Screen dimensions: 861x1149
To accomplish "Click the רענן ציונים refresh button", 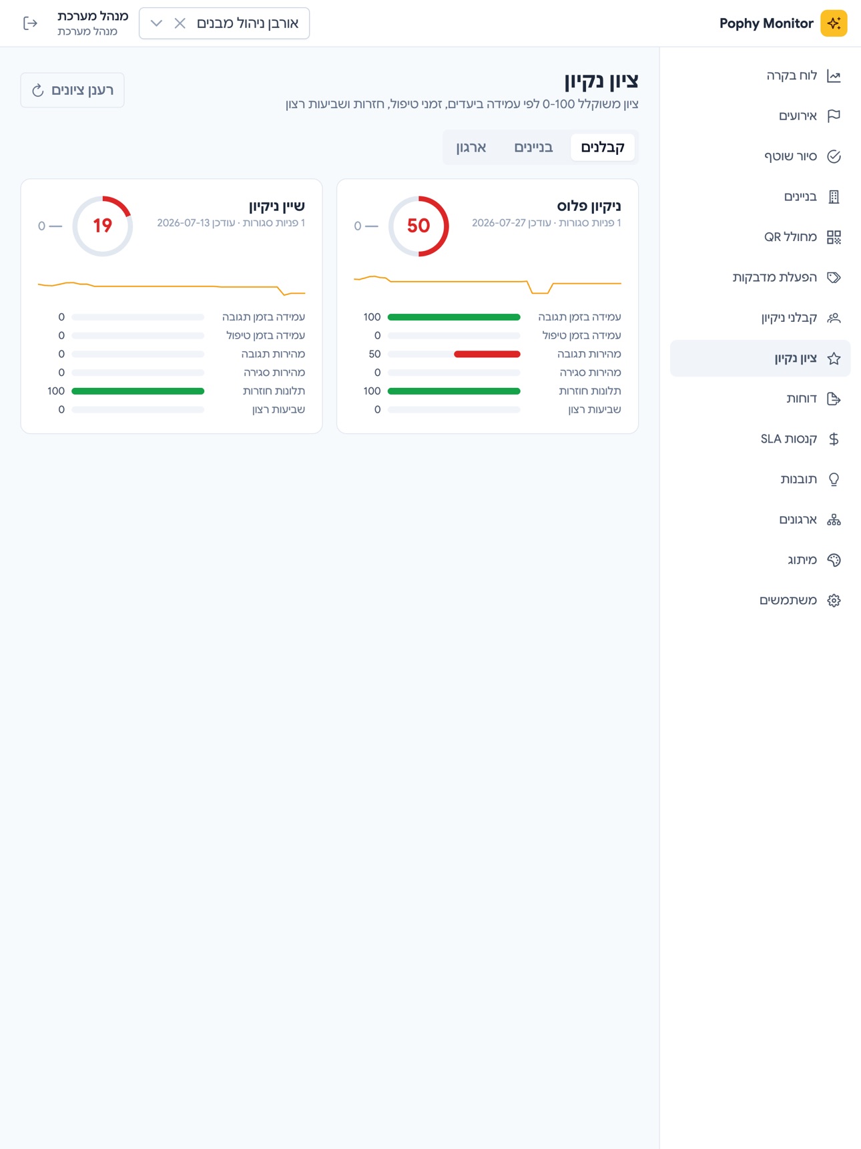I will [72, 90].
